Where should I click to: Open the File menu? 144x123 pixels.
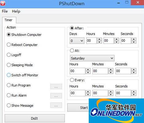point(5,11)
